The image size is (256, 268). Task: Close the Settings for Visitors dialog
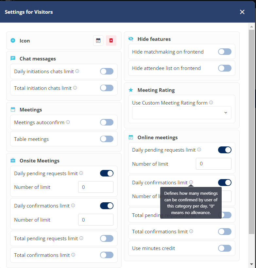coord(242,12)
